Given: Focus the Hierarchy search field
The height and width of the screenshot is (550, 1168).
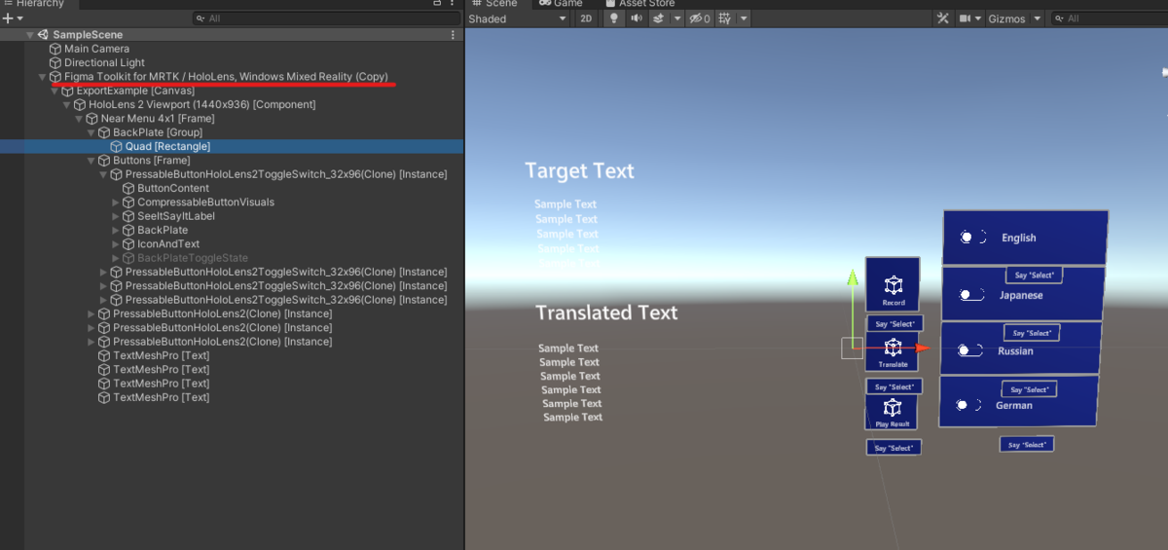Looking at the screenshot, I should (x=327, y=18).
